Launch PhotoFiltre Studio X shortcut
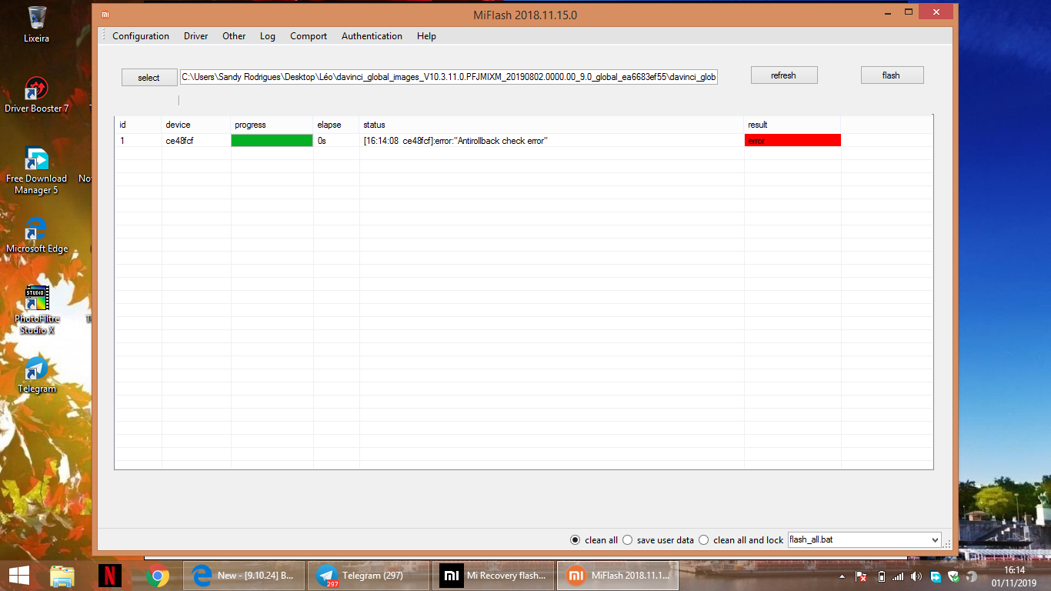The width and height of the screenshot is (1051, 591). click(x=36, y=299)
